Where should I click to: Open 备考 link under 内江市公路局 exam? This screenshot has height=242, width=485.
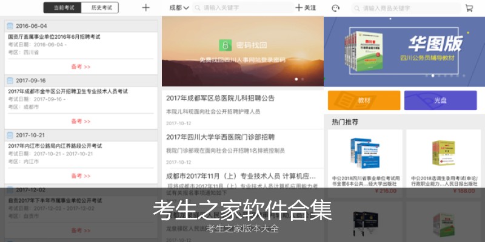[81, 176]
